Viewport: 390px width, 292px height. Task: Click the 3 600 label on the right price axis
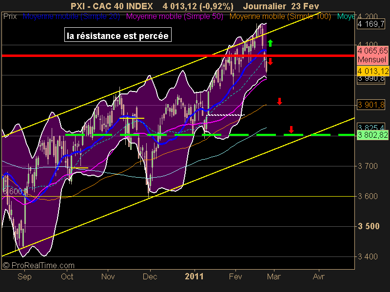[x=368, y=196]
